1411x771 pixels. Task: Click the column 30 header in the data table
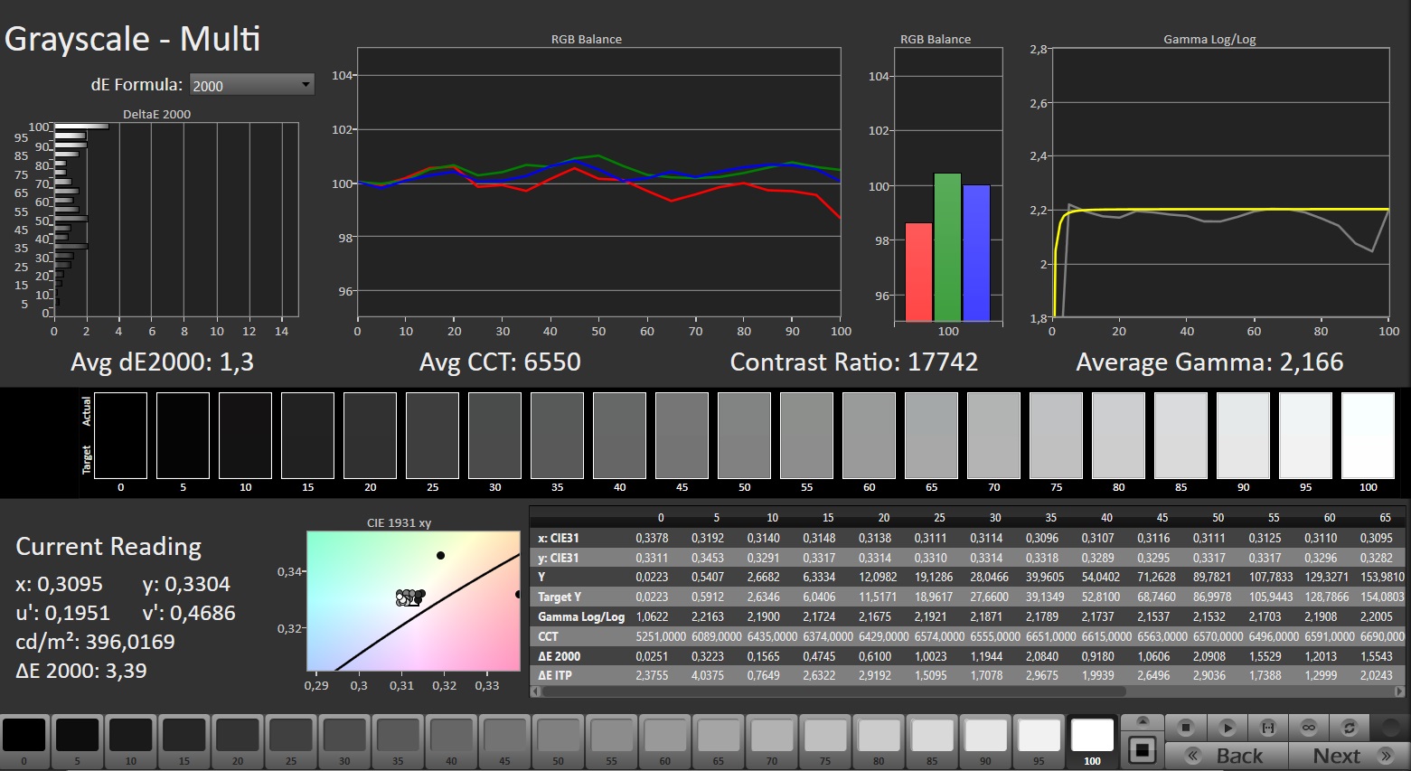(994, 518)
